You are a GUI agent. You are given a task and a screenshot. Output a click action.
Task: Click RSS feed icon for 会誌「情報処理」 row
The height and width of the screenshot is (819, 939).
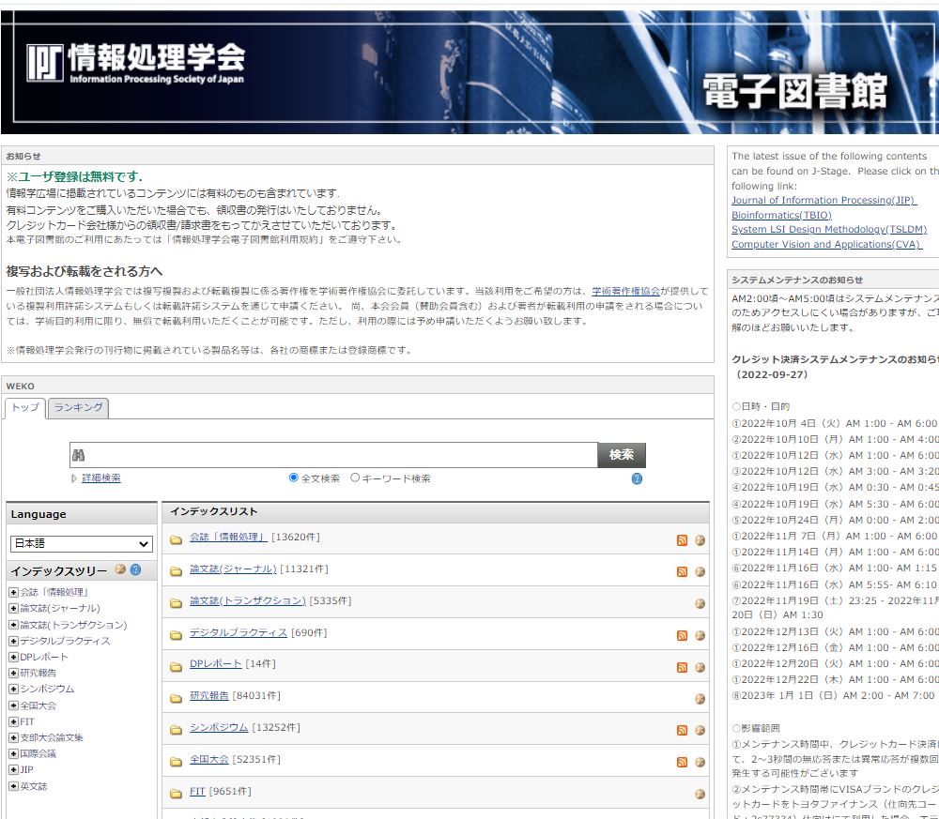point(682,540)
